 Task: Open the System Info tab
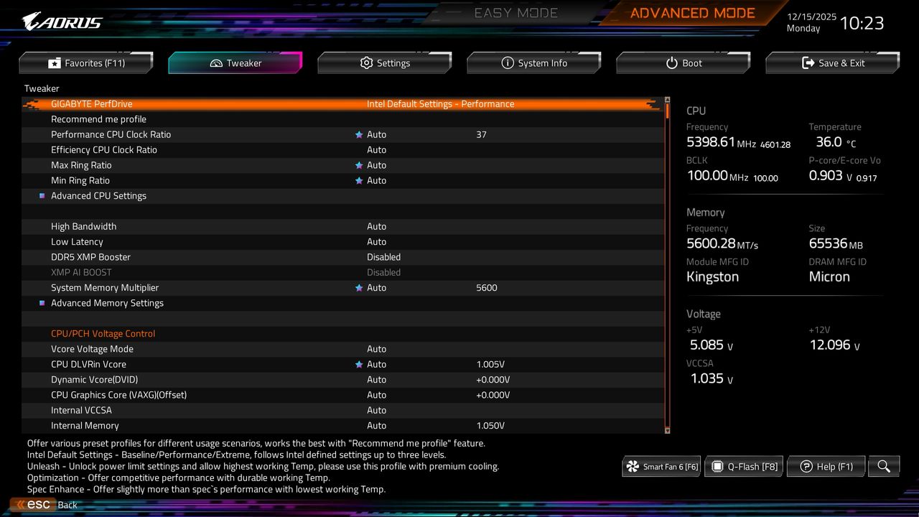pos(534,62)
